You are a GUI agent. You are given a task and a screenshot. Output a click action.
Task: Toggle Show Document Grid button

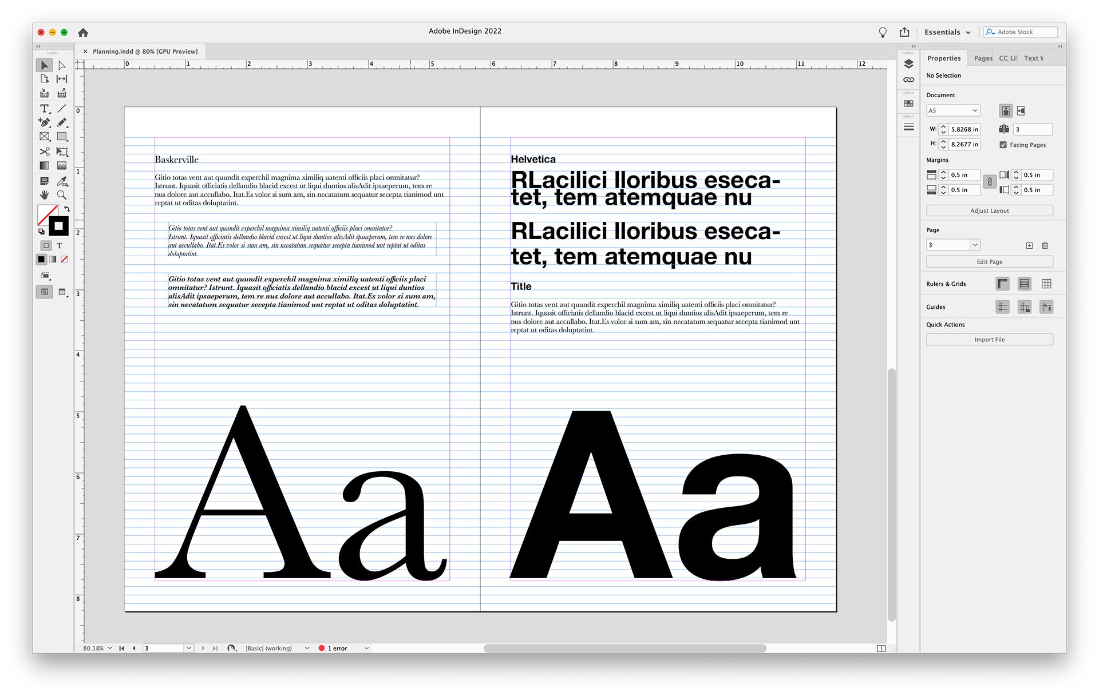pos(1046,284)
